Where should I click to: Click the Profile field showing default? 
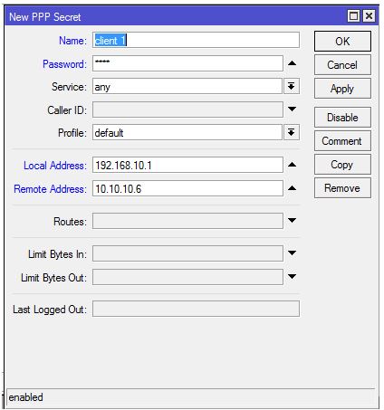tap(187, 132)
